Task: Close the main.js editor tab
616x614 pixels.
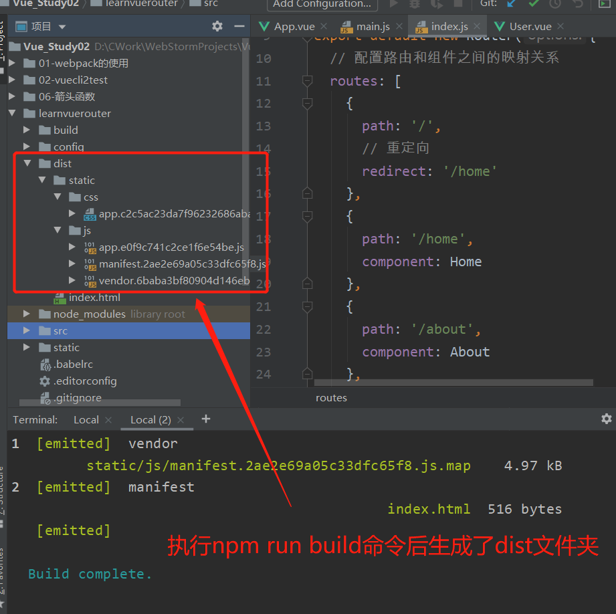Action: (399, 26)
